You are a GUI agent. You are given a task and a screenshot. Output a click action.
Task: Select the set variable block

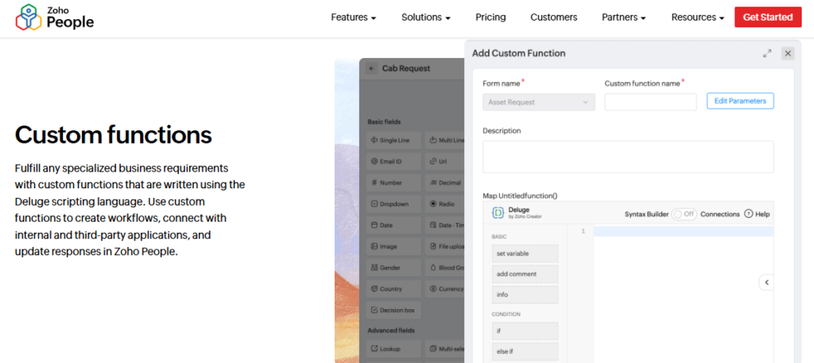tap(525, 253)
